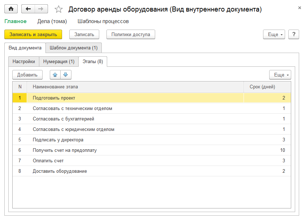Click Добавить to add a new stage
The height and width of the screenshot is (220, 306).
tap(27, 75)
